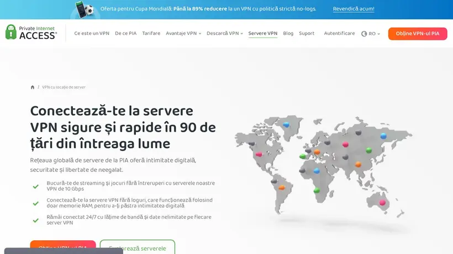
Task: Click the green pin on southern Africa
Action: (x=317, y=190)
